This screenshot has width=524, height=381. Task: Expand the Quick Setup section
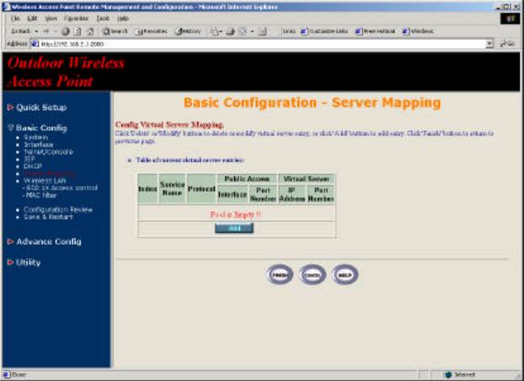tap(37, 108)
